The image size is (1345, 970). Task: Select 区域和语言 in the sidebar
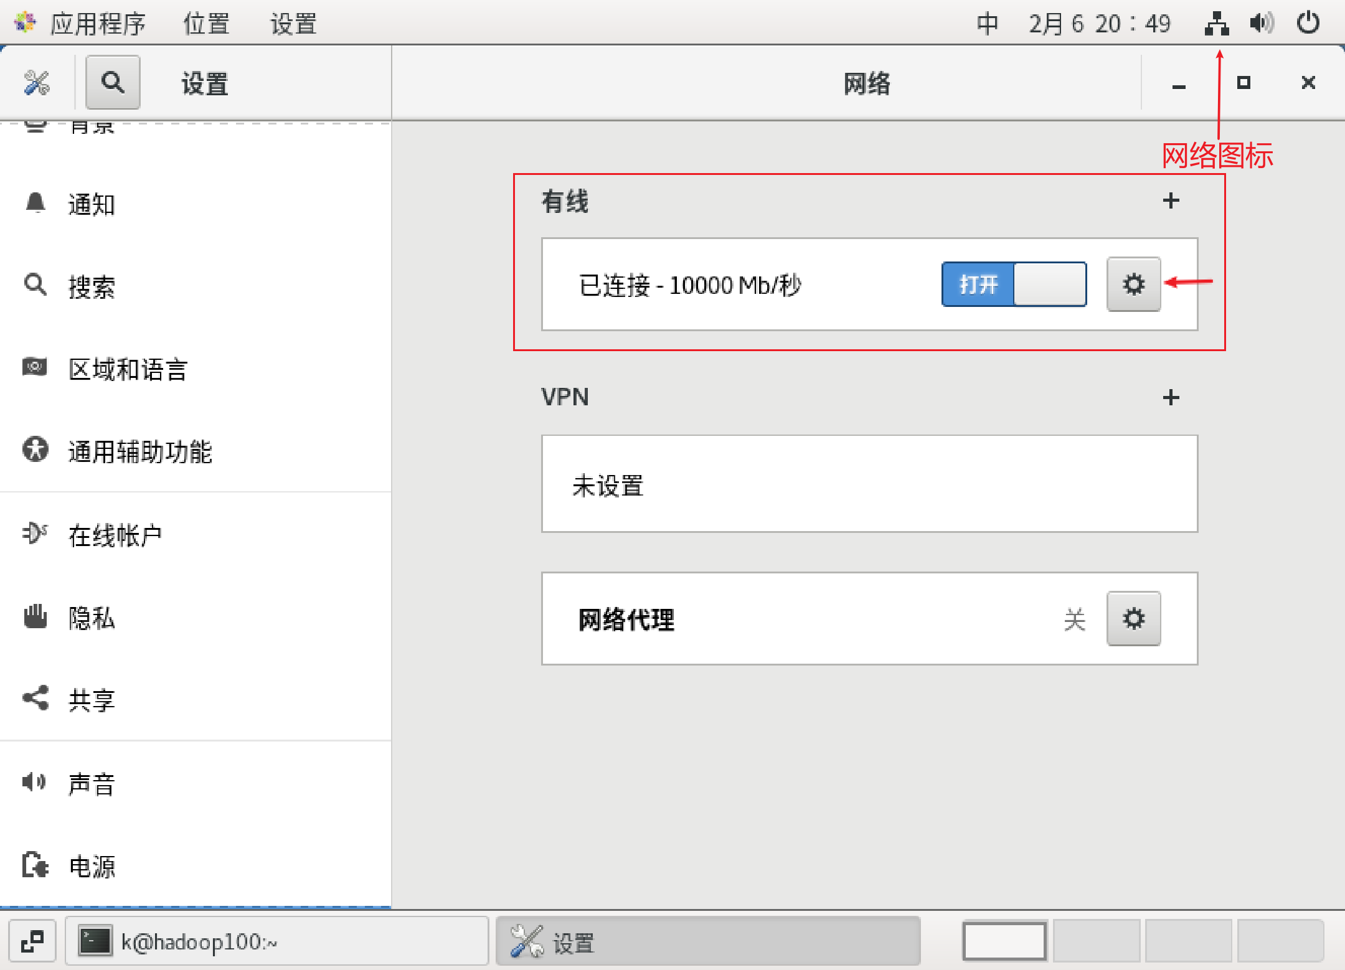point(128,369)
